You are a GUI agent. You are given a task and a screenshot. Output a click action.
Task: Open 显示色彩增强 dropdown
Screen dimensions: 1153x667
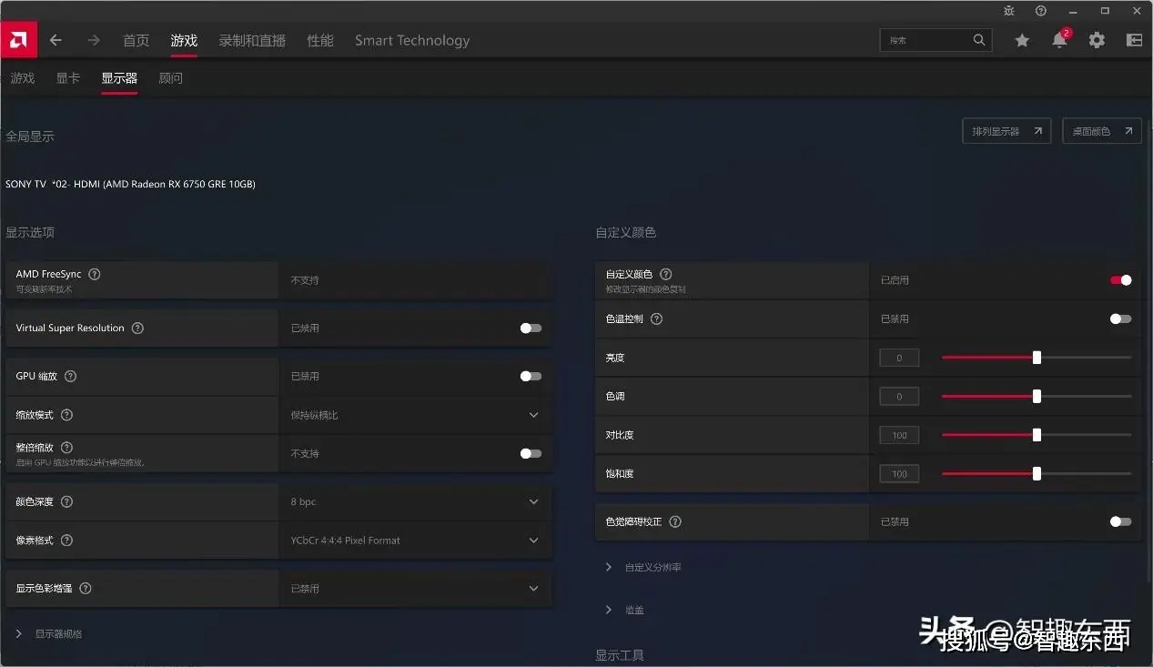tap(415, 589)
